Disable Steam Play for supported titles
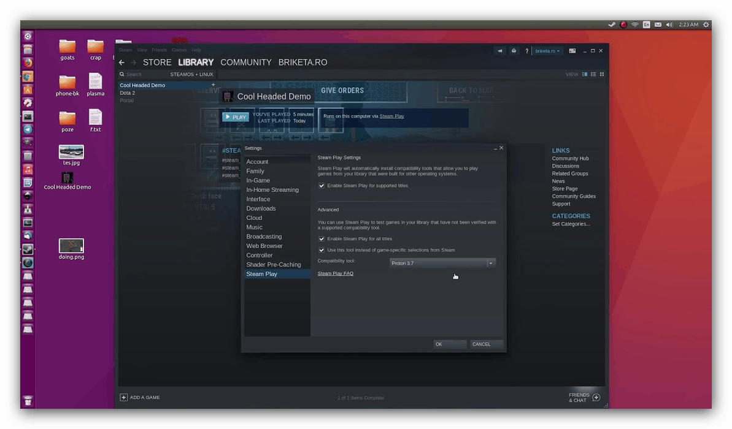 point(322,186)
